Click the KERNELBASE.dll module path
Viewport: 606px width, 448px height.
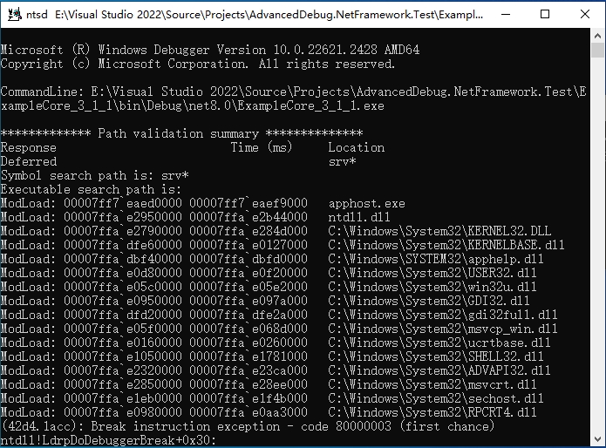pyautogui.click(x=446, y=245)
